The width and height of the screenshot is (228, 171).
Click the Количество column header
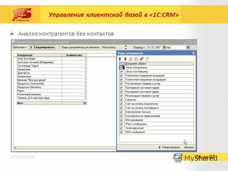click(74, 55)
